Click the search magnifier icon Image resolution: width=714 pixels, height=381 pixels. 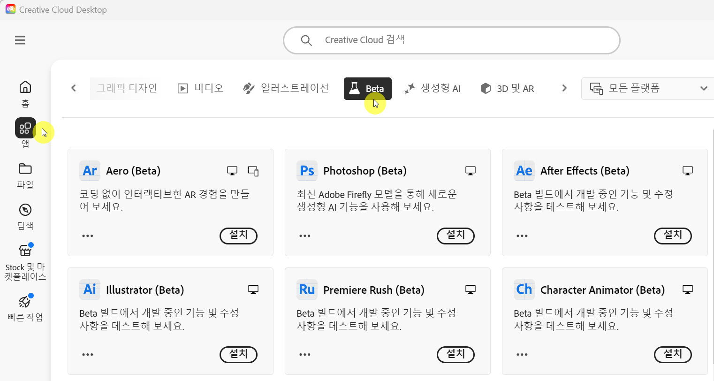[x=306, y=40]
